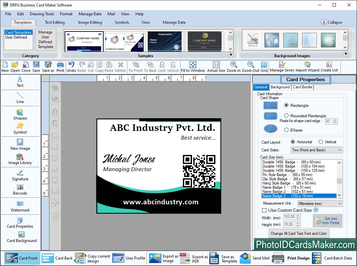Open the Drawing Tools menu
357x266 pixels.
pyautogui.click(x=42, y=14)
